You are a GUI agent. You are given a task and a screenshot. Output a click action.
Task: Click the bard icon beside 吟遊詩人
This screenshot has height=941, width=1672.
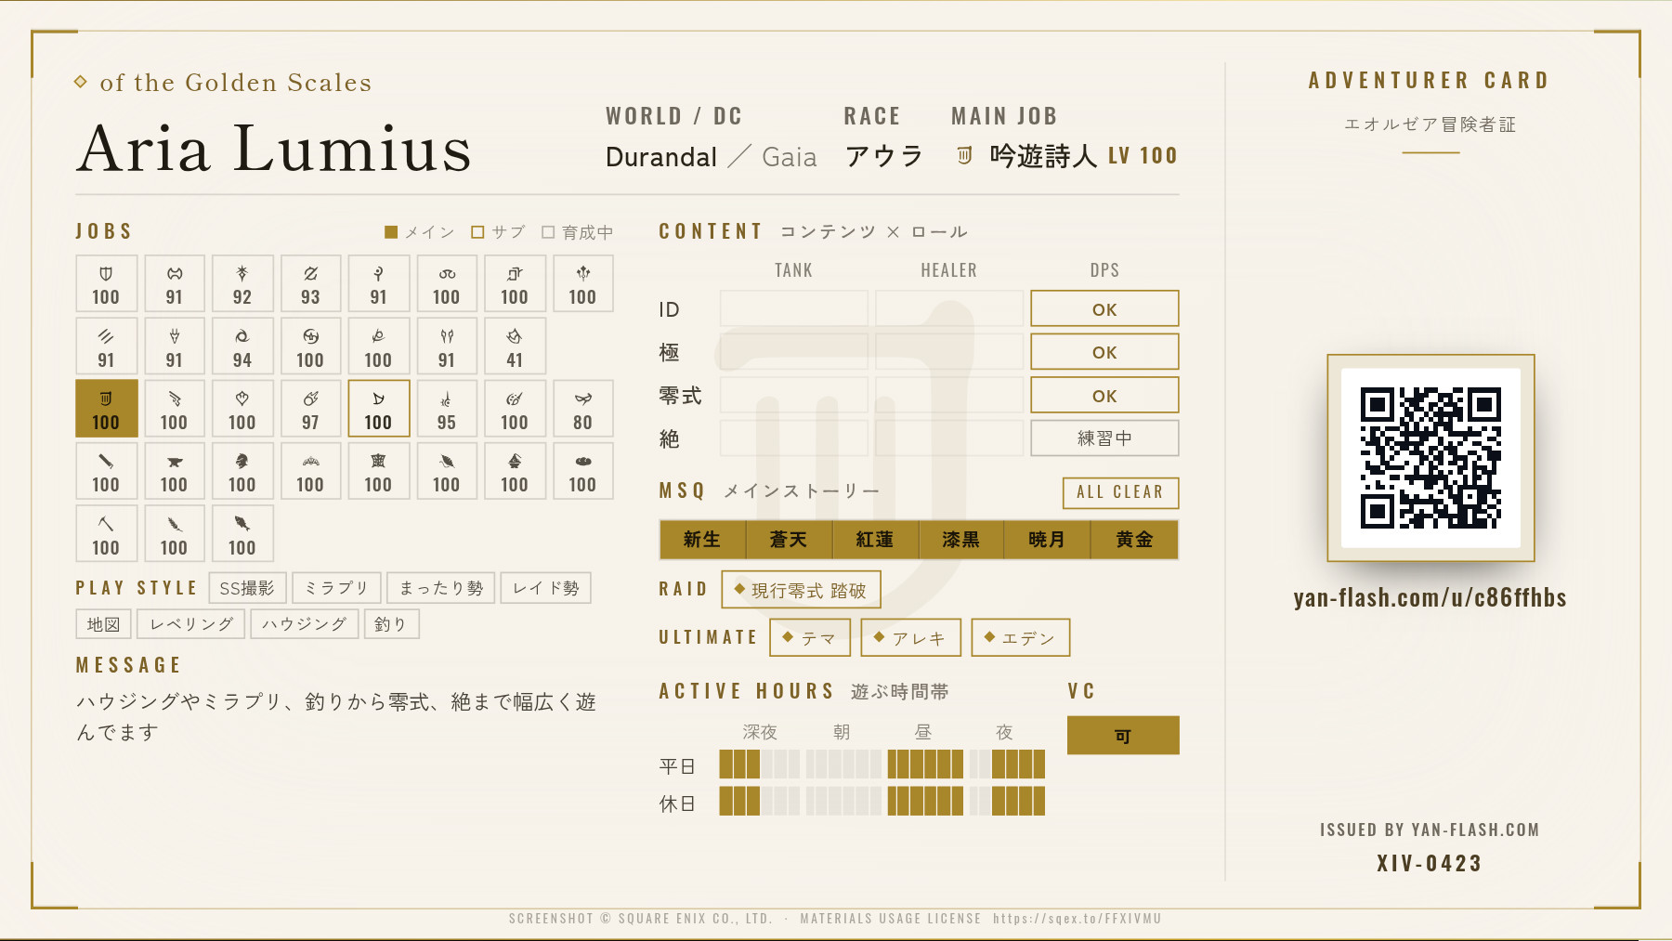[965, 155]
